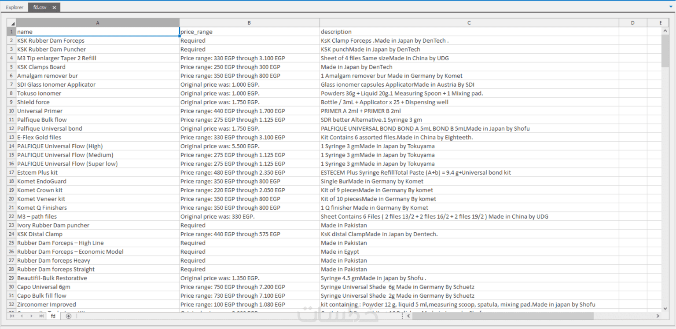Click the select-all corner of the grid

click(11, 23)
